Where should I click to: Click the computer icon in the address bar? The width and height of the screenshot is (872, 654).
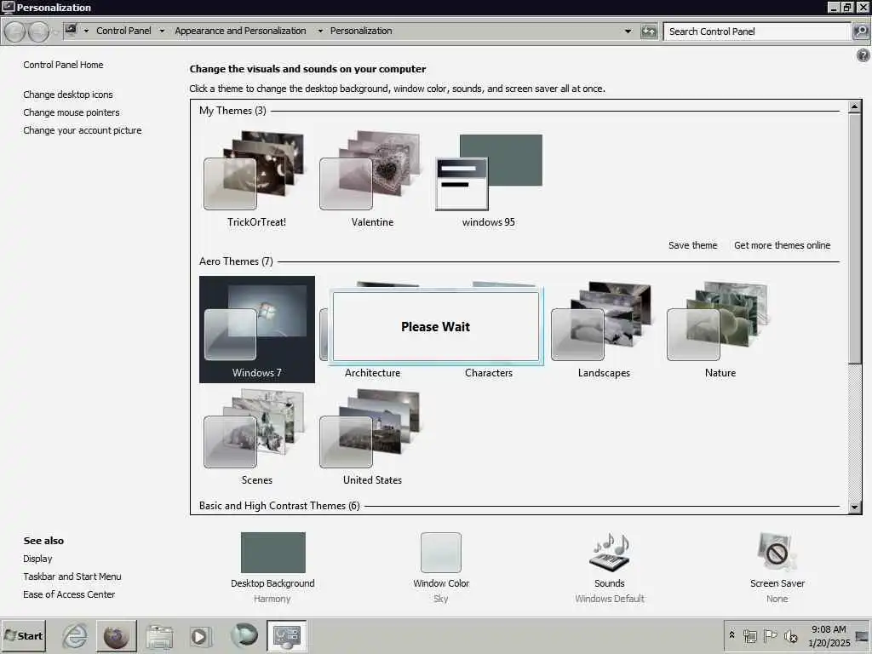point(71,31)
